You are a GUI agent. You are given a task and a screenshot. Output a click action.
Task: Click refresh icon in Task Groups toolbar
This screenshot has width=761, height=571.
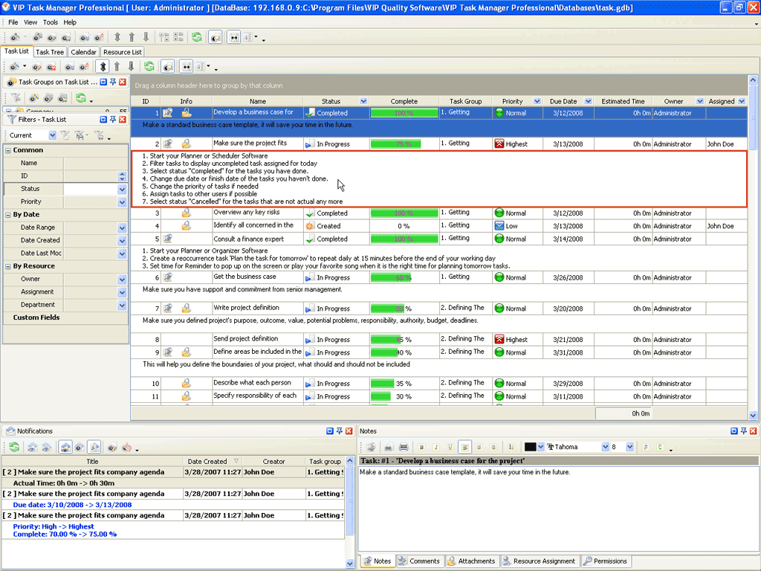pyautogui.click(x=80, y=98)
